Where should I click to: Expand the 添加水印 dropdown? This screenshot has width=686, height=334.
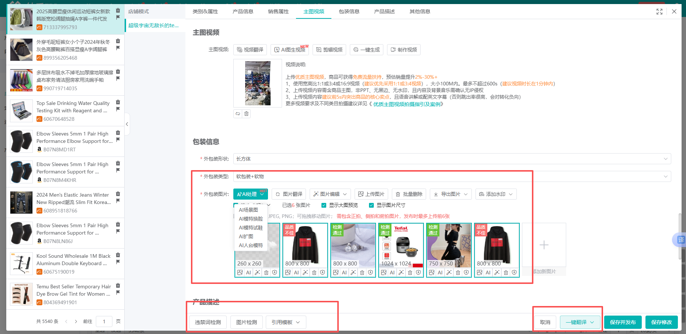(496, 194)
